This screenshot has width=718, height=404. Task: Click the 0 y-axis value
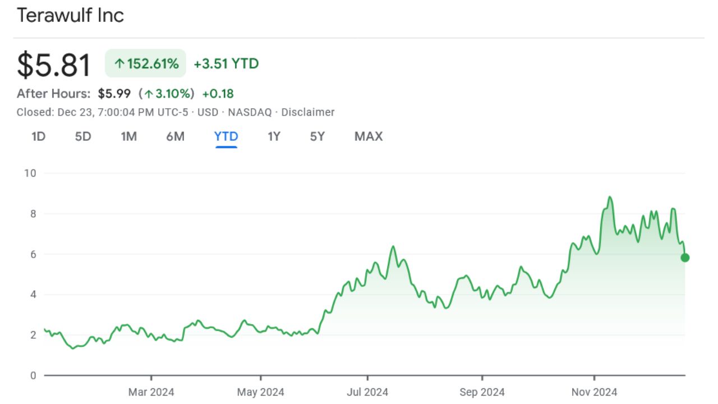33,375
